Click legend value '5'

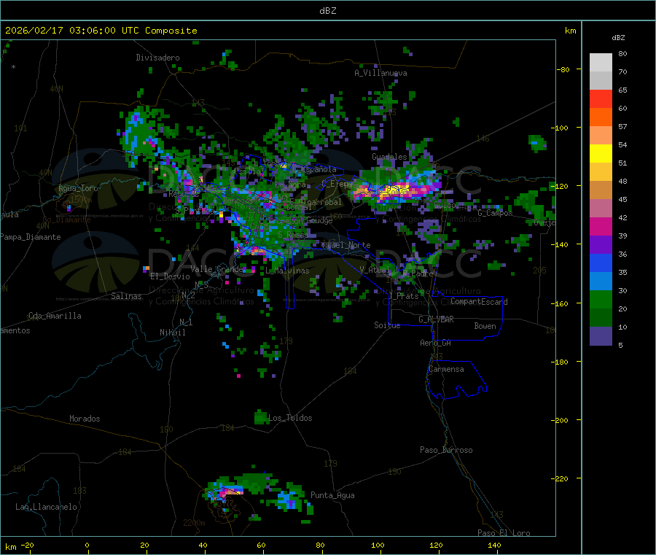[x=620, y=345]
